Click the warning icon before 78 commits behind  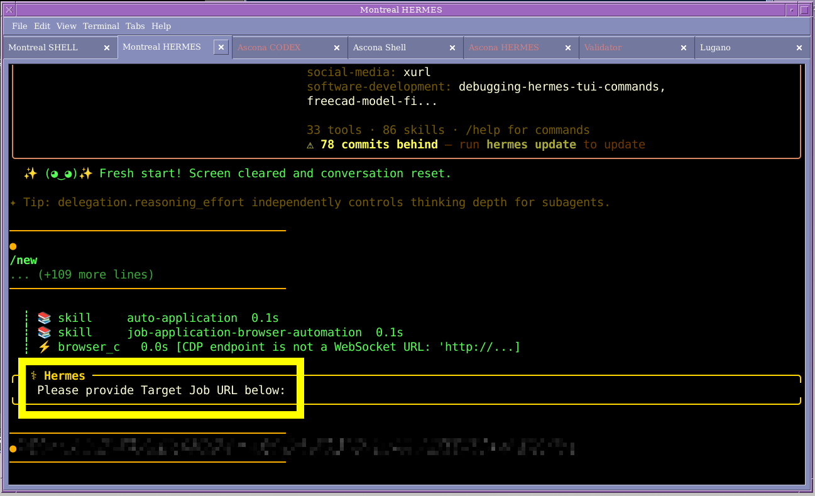(x=310, y=145)
